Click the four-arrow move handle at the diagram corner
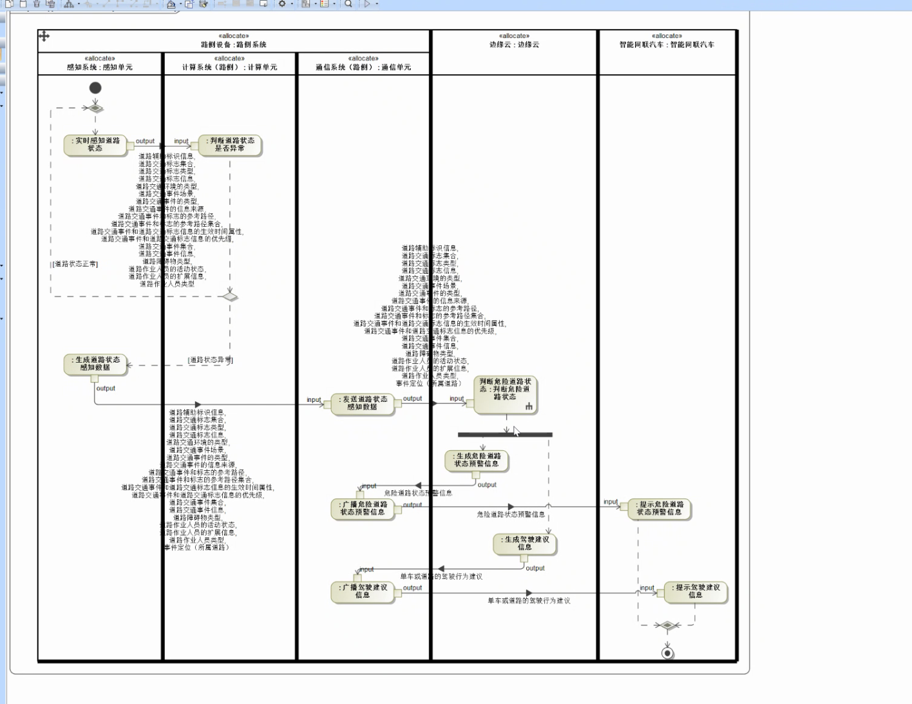 [44, 36]
